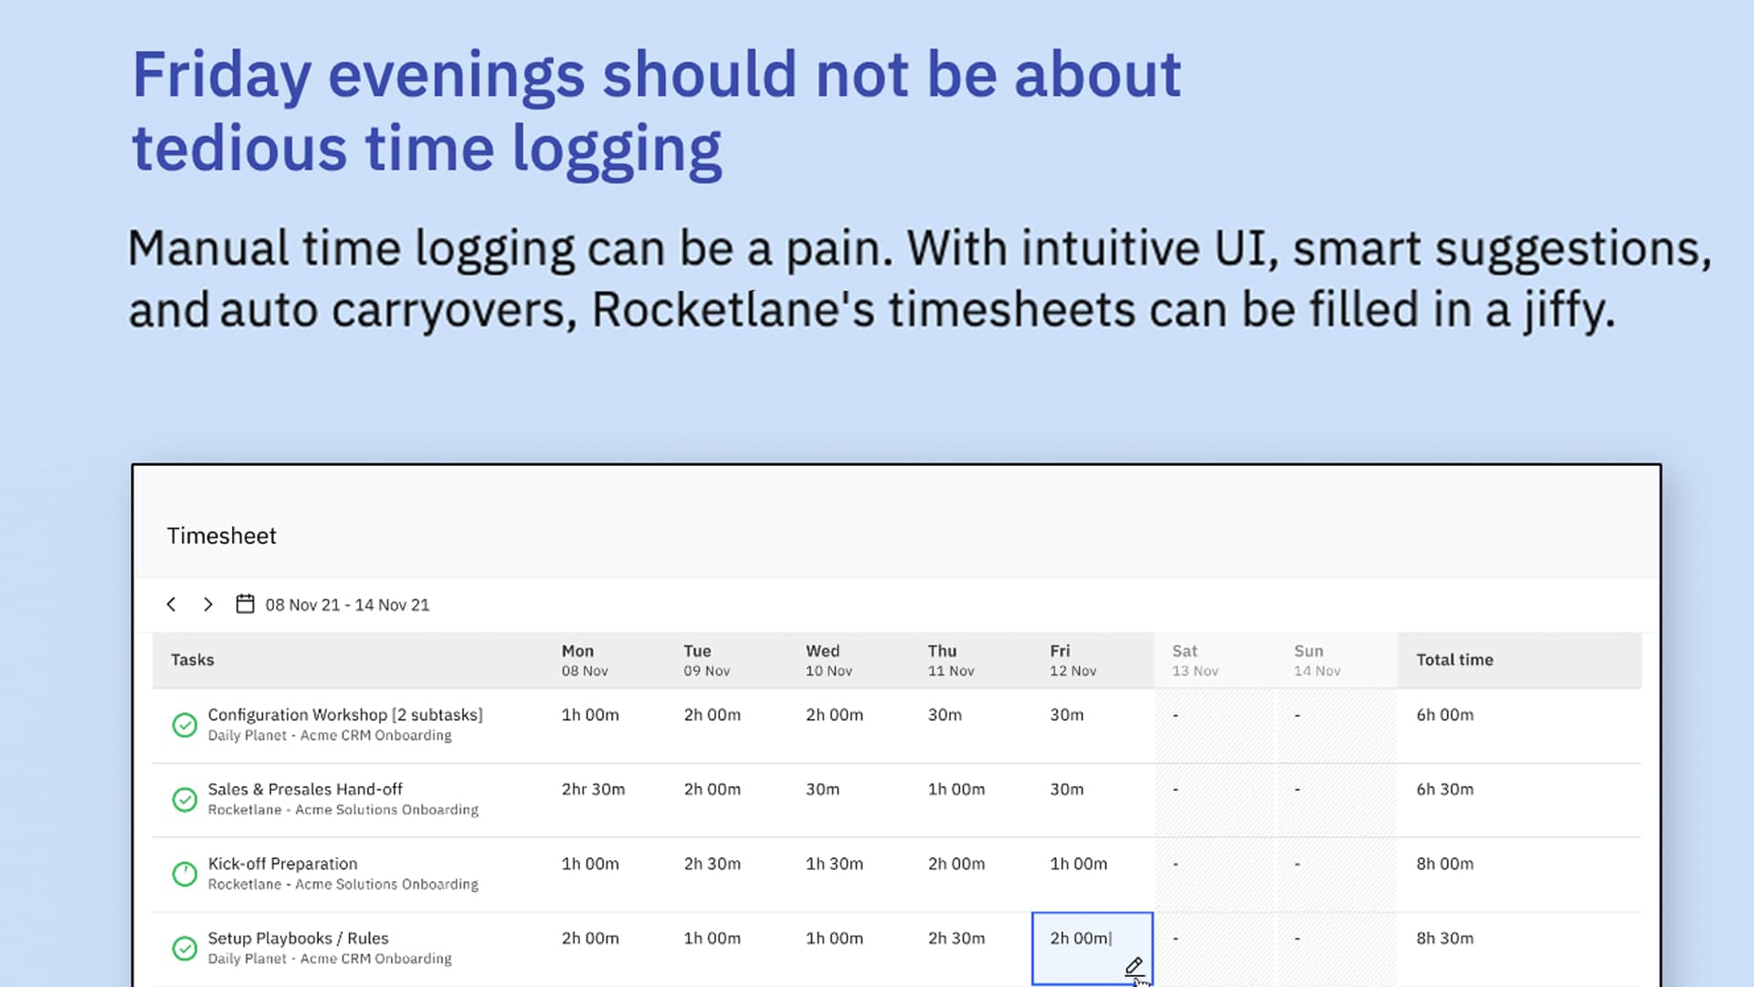Go to the previous week arrow
The height and width of the screenshot is (987, 1754).
click(x=171, y=604)
